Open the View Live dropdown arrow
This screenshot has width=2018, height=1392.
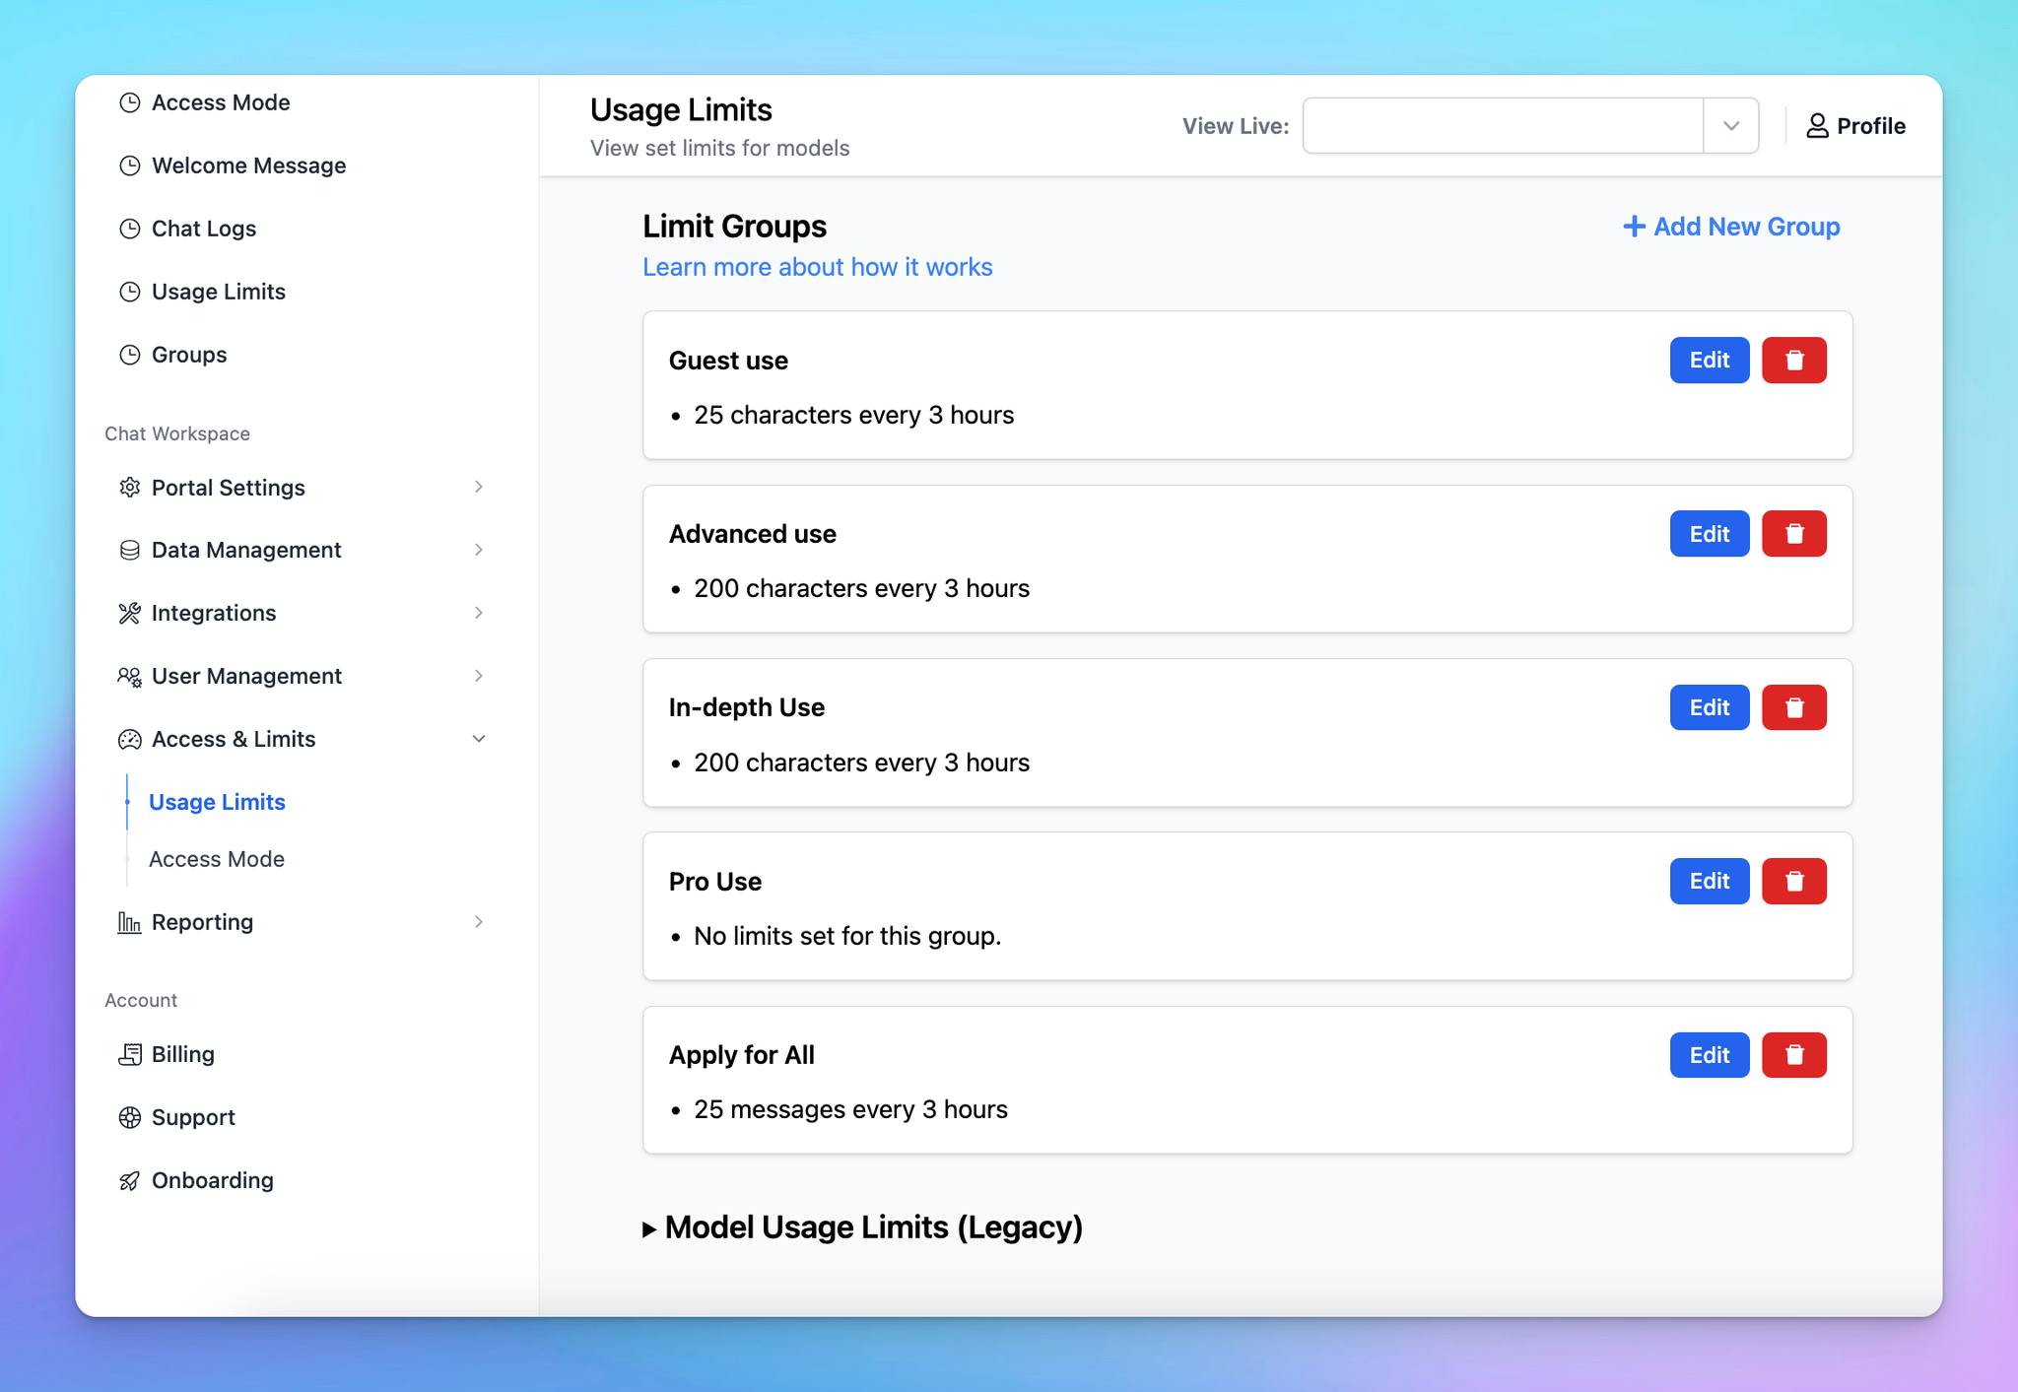[1731, 126]
